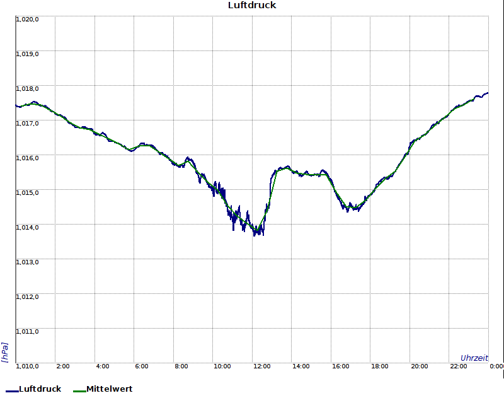
Task: Click the 1,012,0 y-axis value
Action: click(x=27, y=296)
